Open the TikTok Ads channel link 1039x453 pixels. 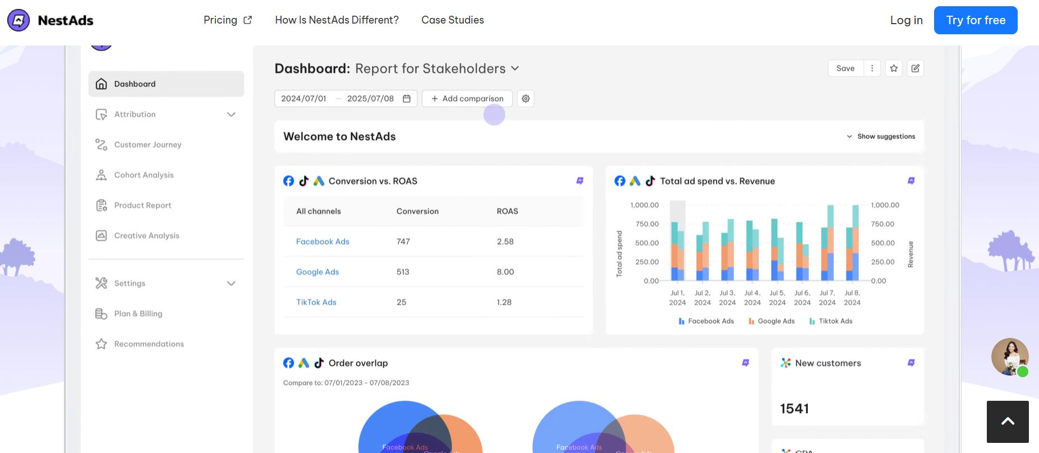[x=316, y=302]
